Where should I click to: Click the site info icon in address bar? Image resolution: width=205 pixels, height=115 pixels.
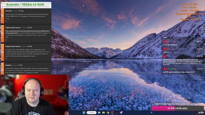(x=2, y=7)
